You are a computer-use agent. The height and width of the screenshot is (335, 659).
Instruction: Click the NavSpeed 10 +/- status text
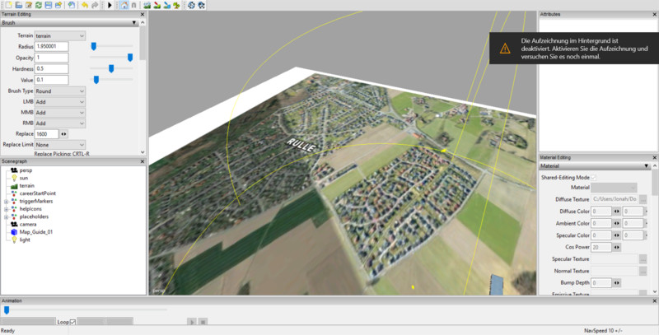(601, 331)
